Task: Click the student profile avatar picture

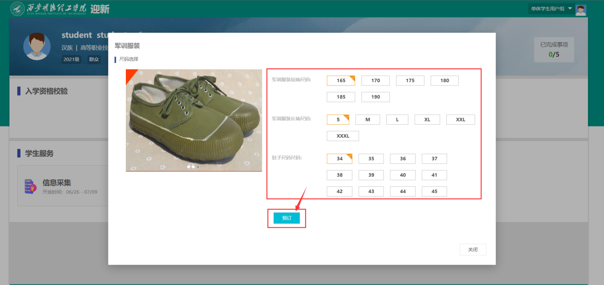Action: tap(37, 46)
